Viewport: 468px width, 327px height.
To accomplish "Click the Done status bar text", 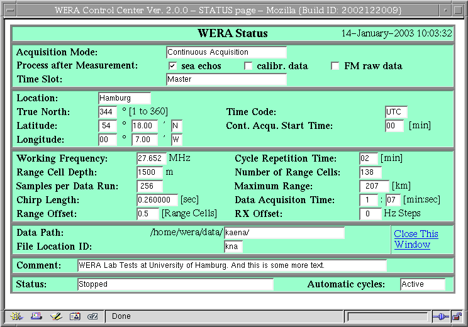I will point(121,316).
